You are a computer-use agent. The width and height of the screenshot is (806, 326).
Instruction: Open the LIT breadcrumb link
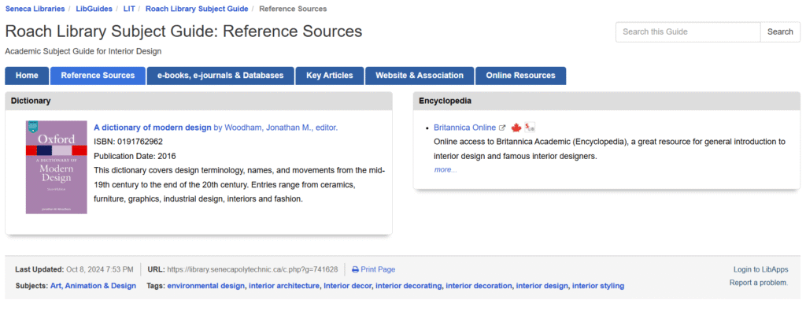[x=129, y=9]
